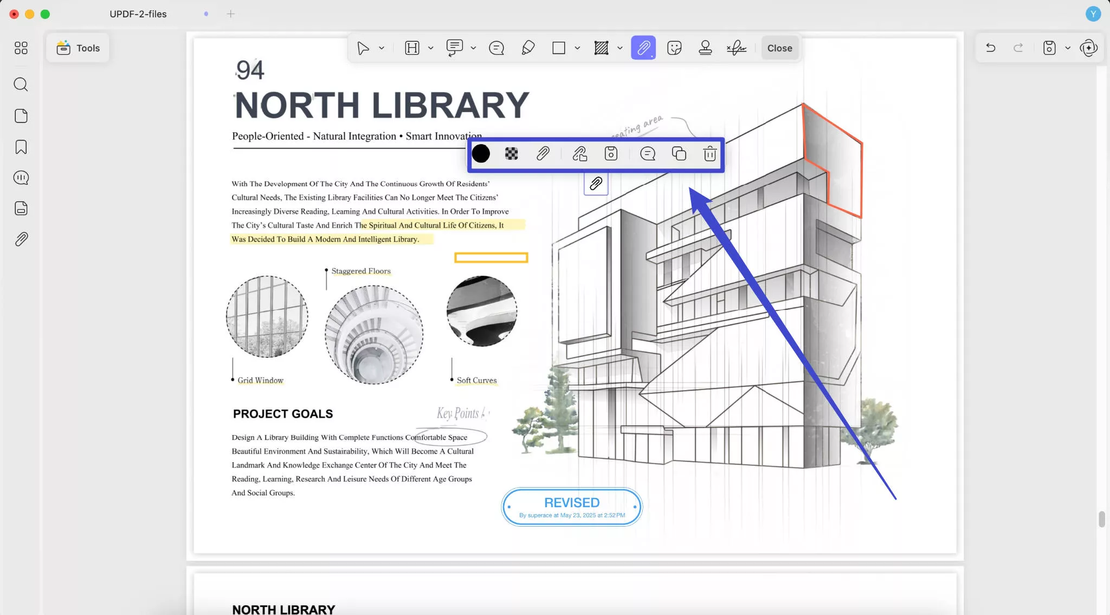Click the Close button in toolbar
1110x615 pixels.
tap(779, 48)
